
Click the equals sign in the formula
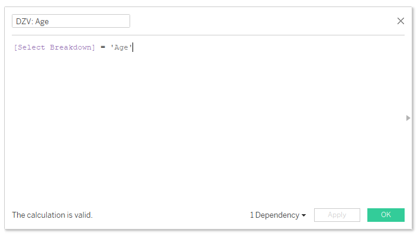click(x=102, y=47)
